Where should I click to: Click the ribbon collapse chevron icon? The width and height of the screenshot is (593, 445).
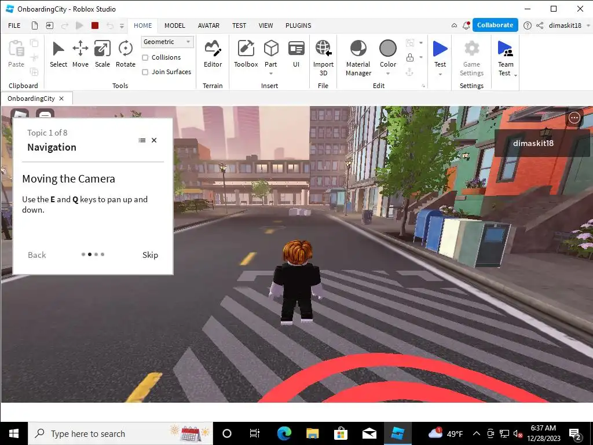coord(454,25)
